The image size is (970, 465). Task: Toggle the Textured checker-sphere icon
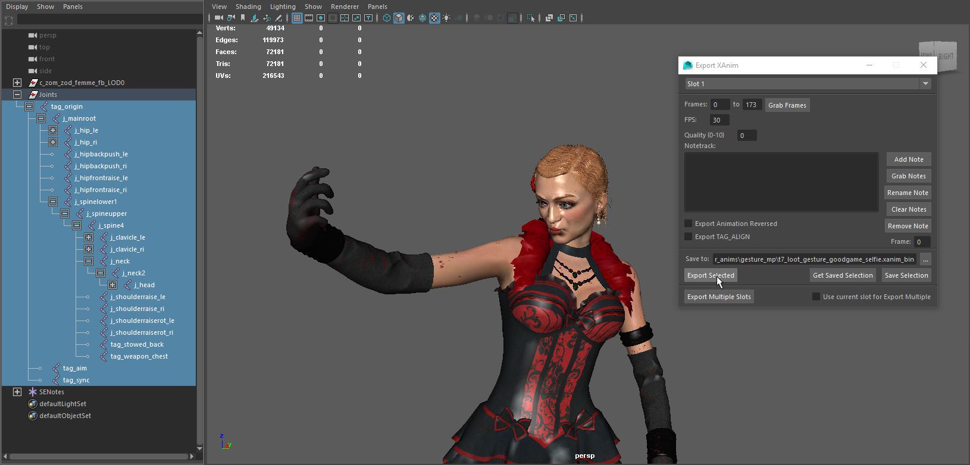pos(434,18)
